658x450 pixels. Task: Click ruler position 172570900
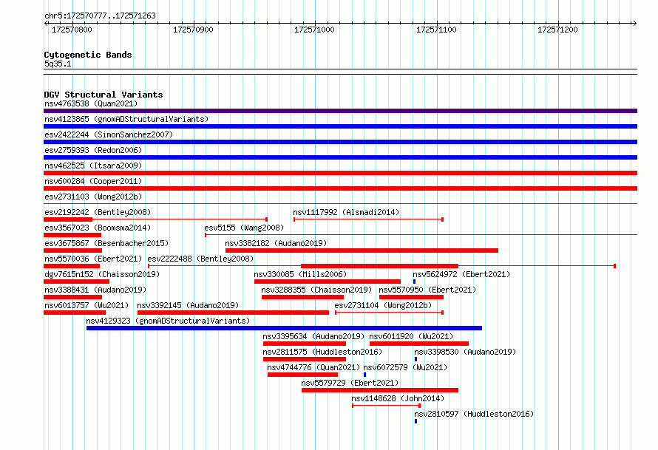(193, 30)
